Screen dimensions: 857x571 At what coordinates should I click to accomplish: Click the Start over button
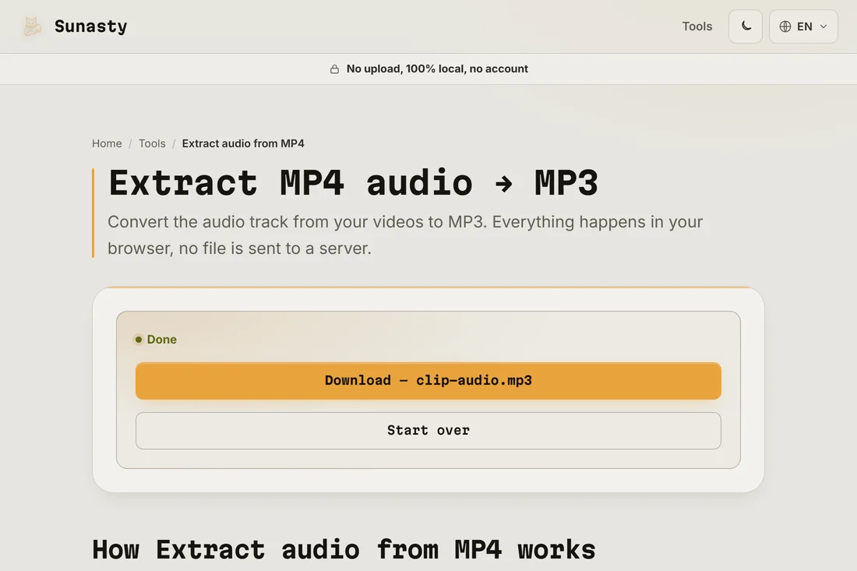pos(428,431)
